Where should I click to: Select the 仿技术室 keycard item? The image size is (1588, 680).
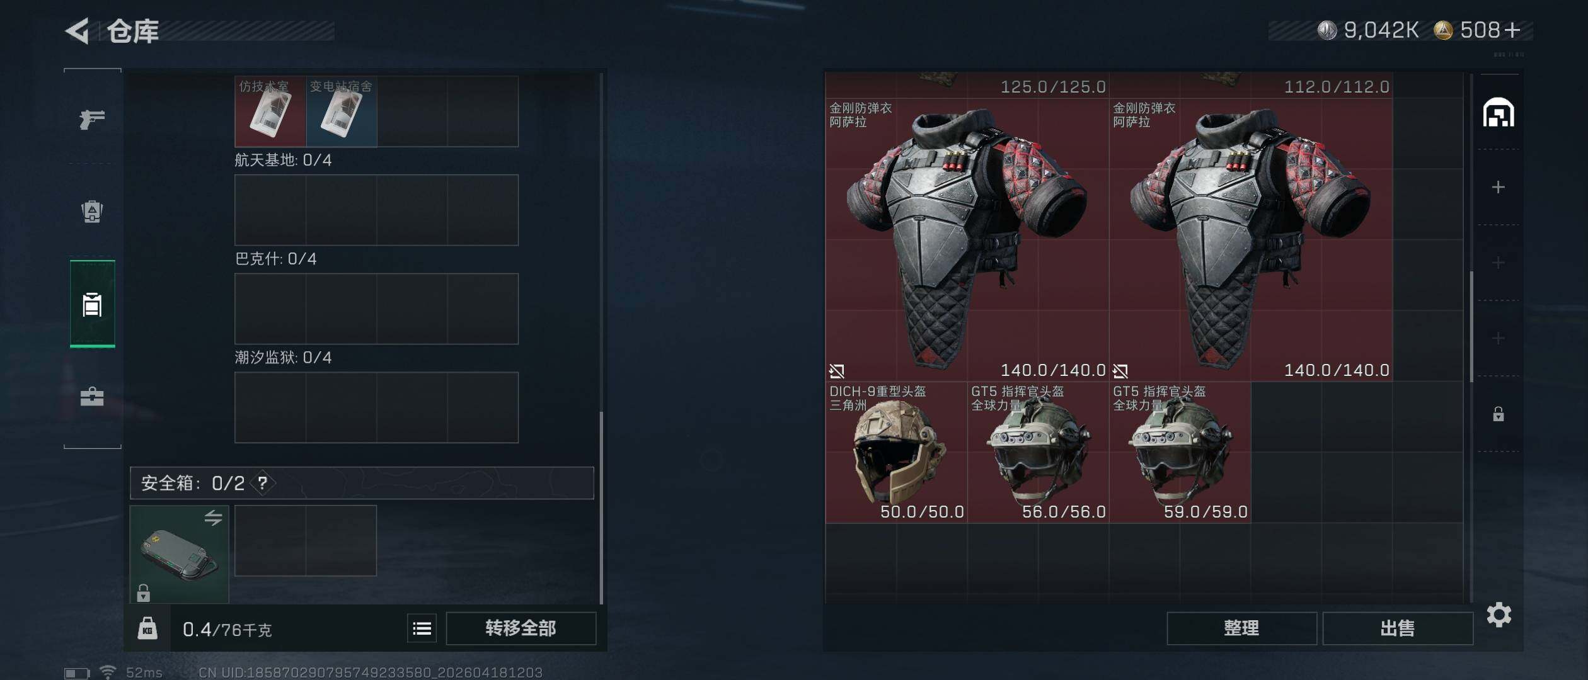[270, 111]
